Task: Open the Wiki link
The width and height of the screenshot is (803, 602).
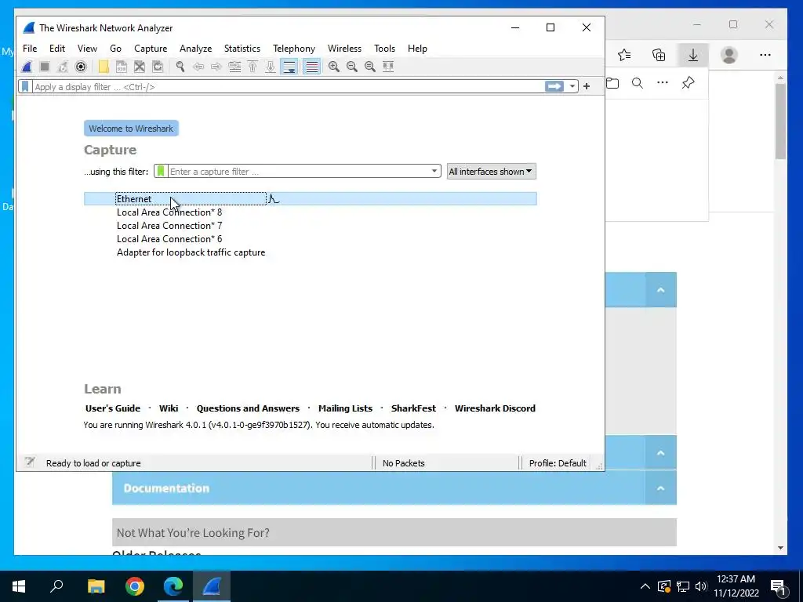Action: tap(169, 408)
